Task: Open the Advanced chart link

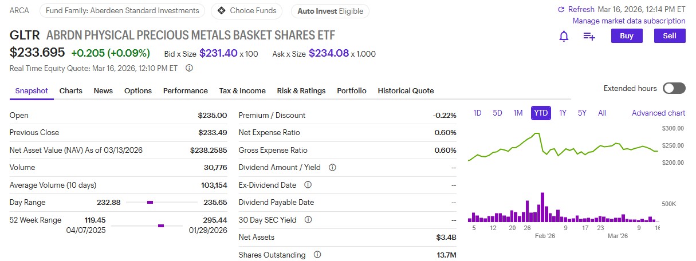Action: pyautogui.click(x=658, y=113)
